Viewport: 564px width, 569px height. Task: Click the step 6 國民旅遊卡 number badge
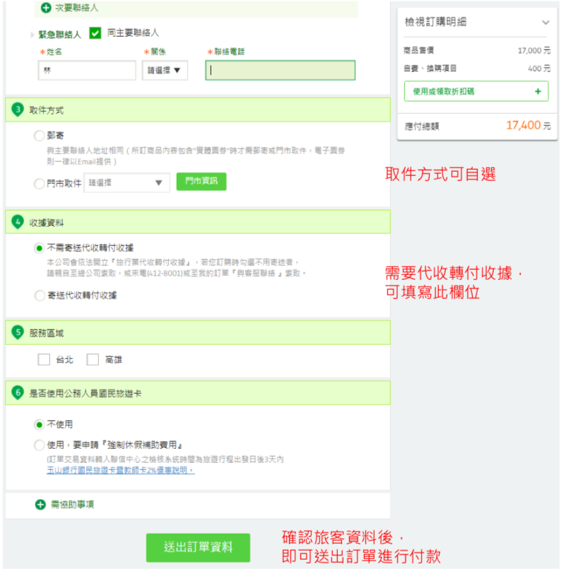[x=18, y=393]
